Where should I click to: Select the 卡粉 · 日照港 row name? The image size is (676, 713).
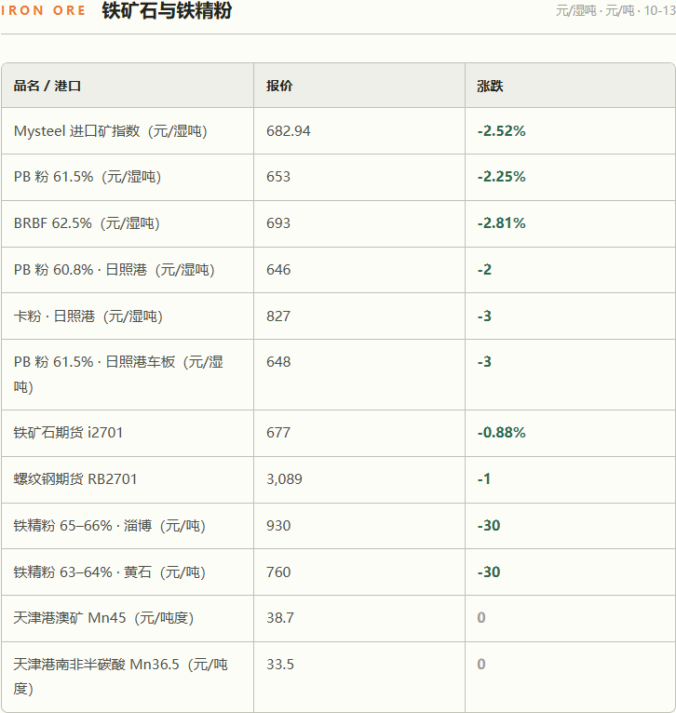click(88, 316)
